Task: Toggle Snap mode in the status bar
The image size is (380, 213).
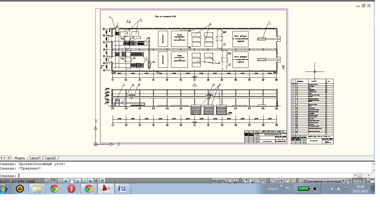Action: click(x=47, y=181)
